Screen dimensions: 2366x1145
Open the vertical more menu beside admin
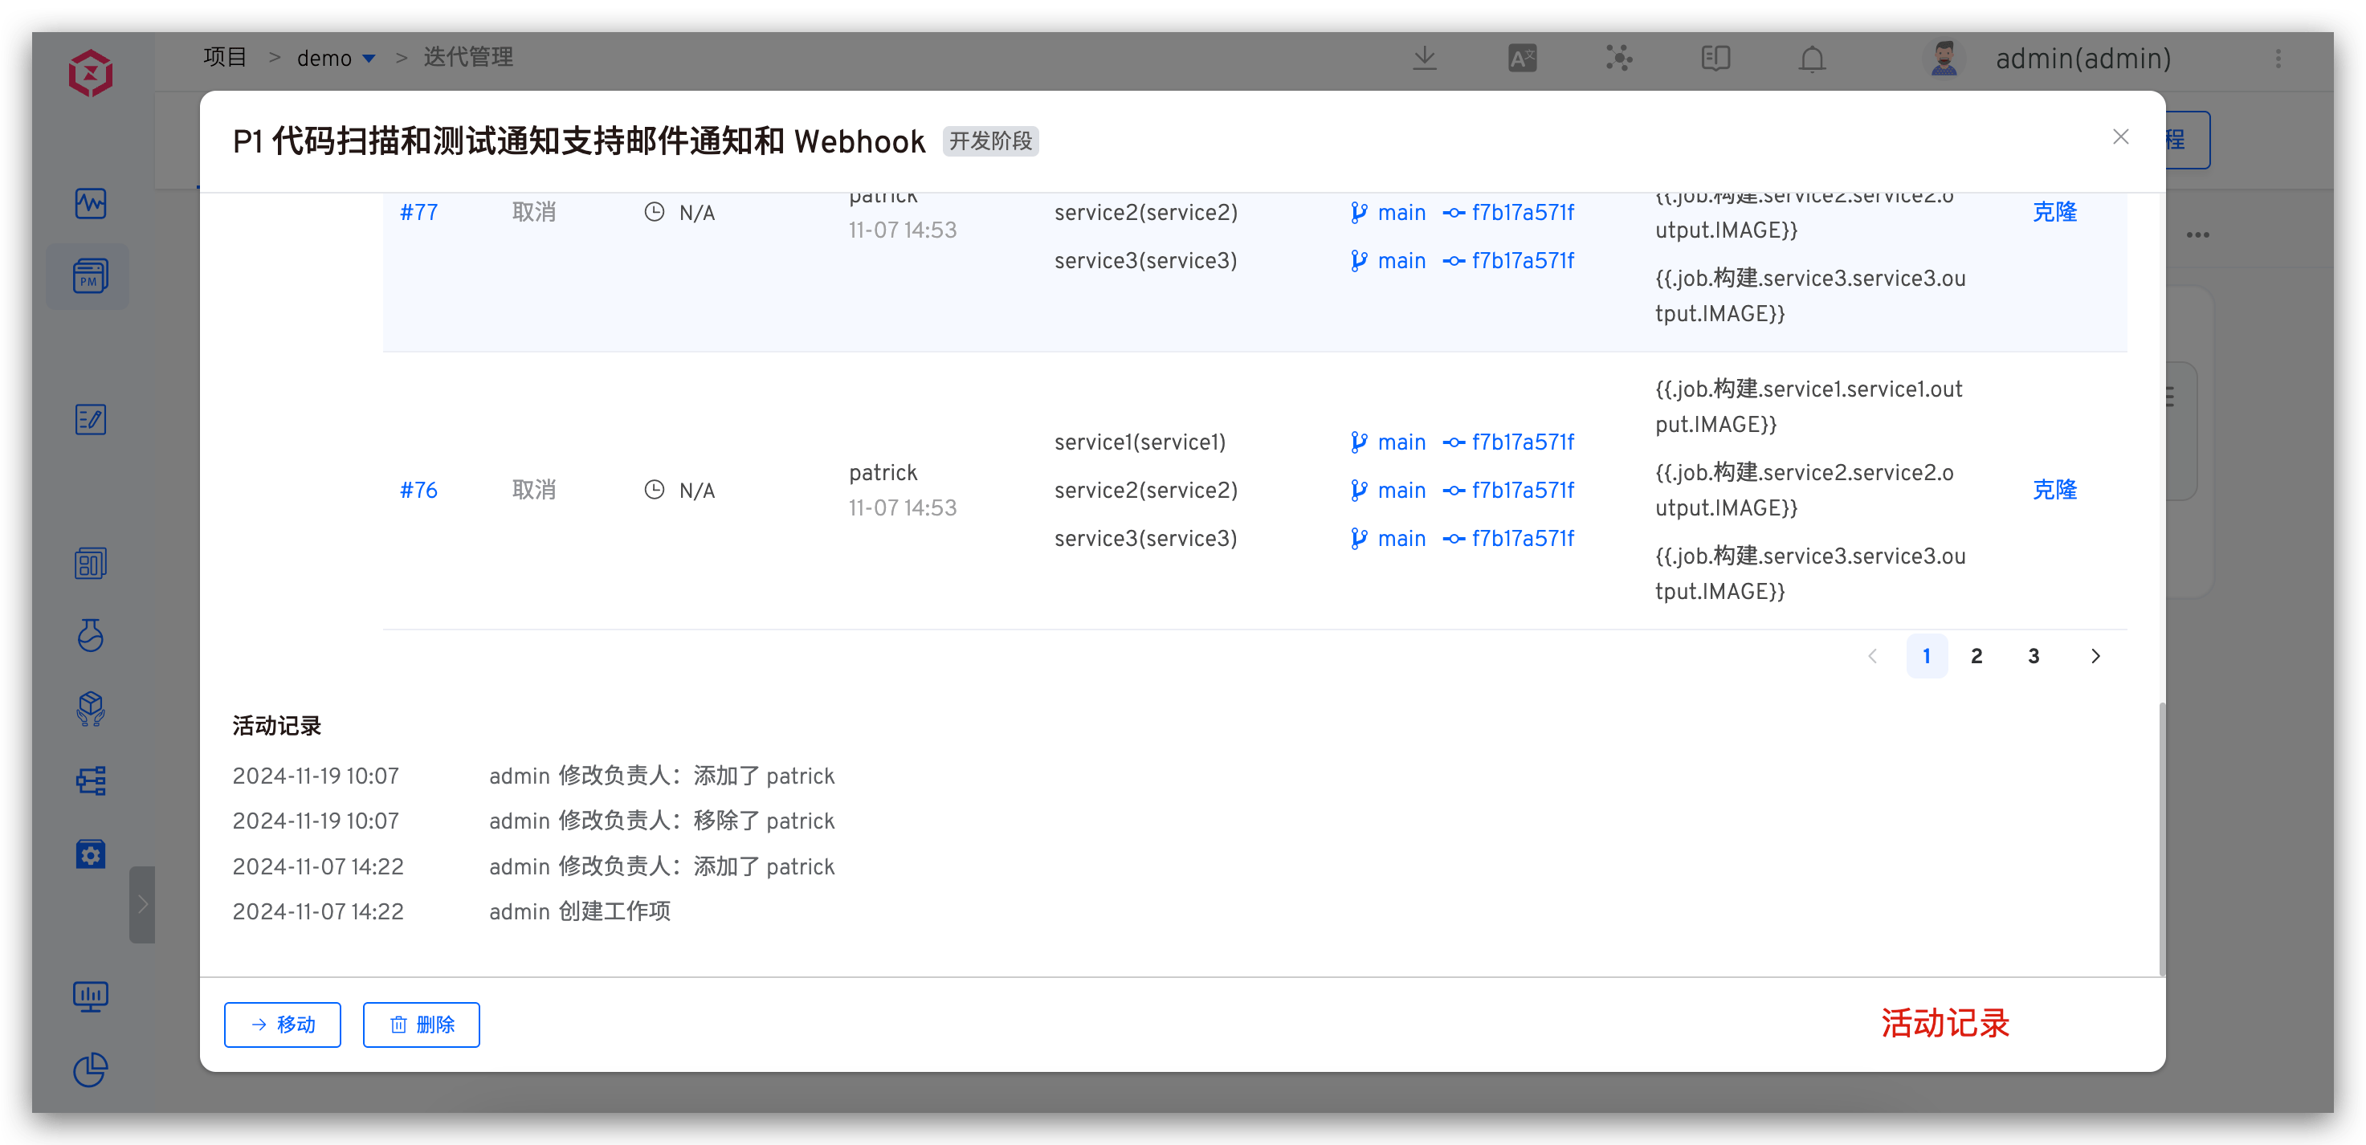click(2278, 59)
